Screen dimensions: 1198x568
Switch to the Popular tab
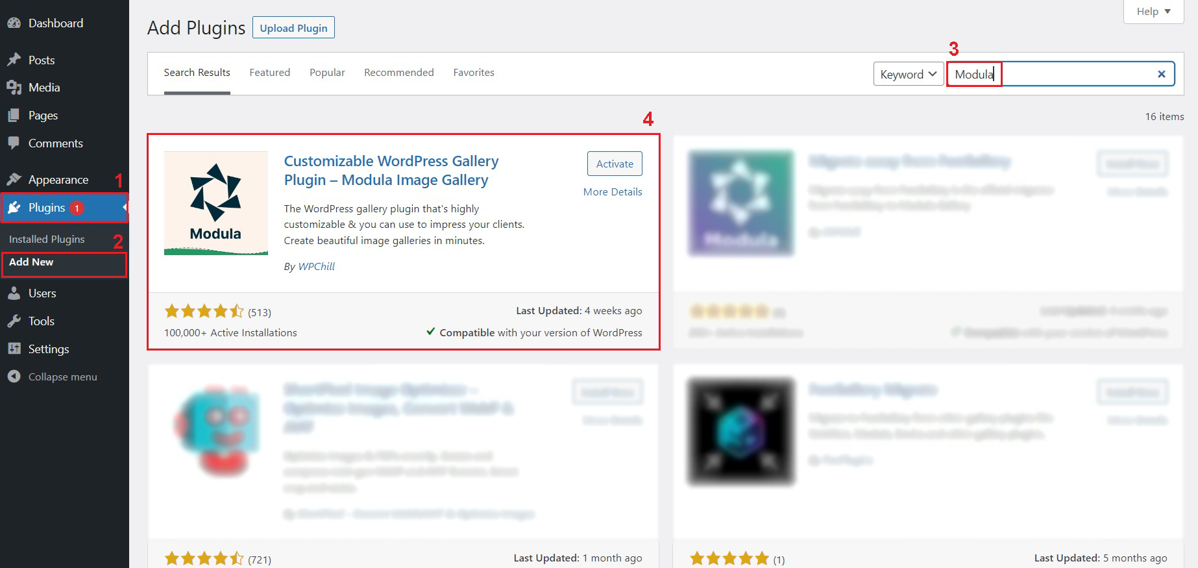coord(327,73)
